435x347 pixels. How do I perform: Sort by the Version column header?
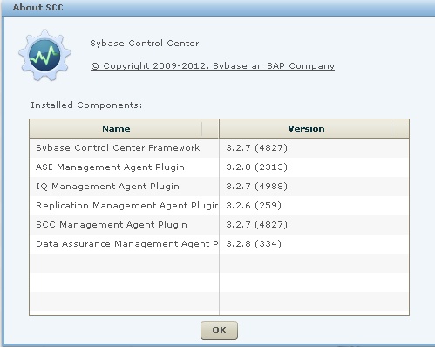(x=314, y=128)
